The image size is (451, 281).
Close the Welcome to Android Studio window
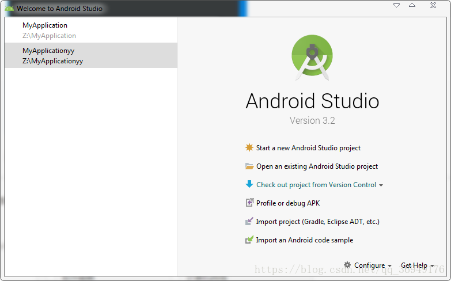[x=433, y=5]
